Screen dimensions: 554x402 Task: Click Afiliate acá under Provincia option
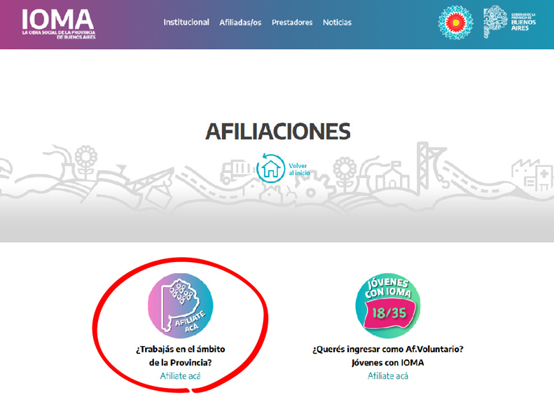click(180, 376)
